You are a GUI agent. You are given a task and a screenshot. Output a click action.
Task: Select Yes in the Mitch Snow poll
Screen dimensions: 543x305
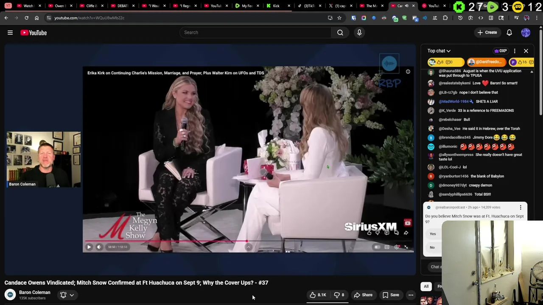pyautogui.click(x=433, y=234)
